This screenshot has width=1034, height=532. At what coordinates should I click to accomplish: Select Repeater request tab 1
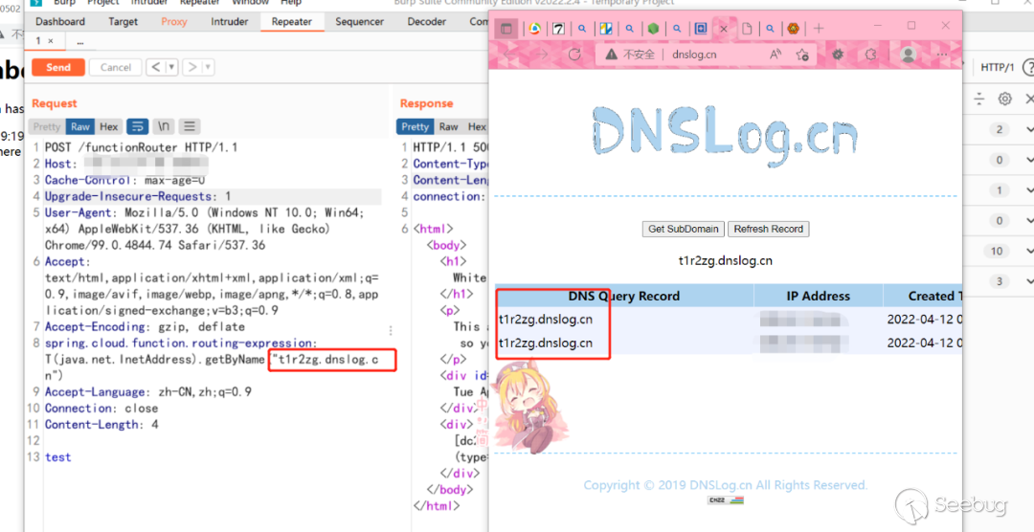click(x=44, y=41)
